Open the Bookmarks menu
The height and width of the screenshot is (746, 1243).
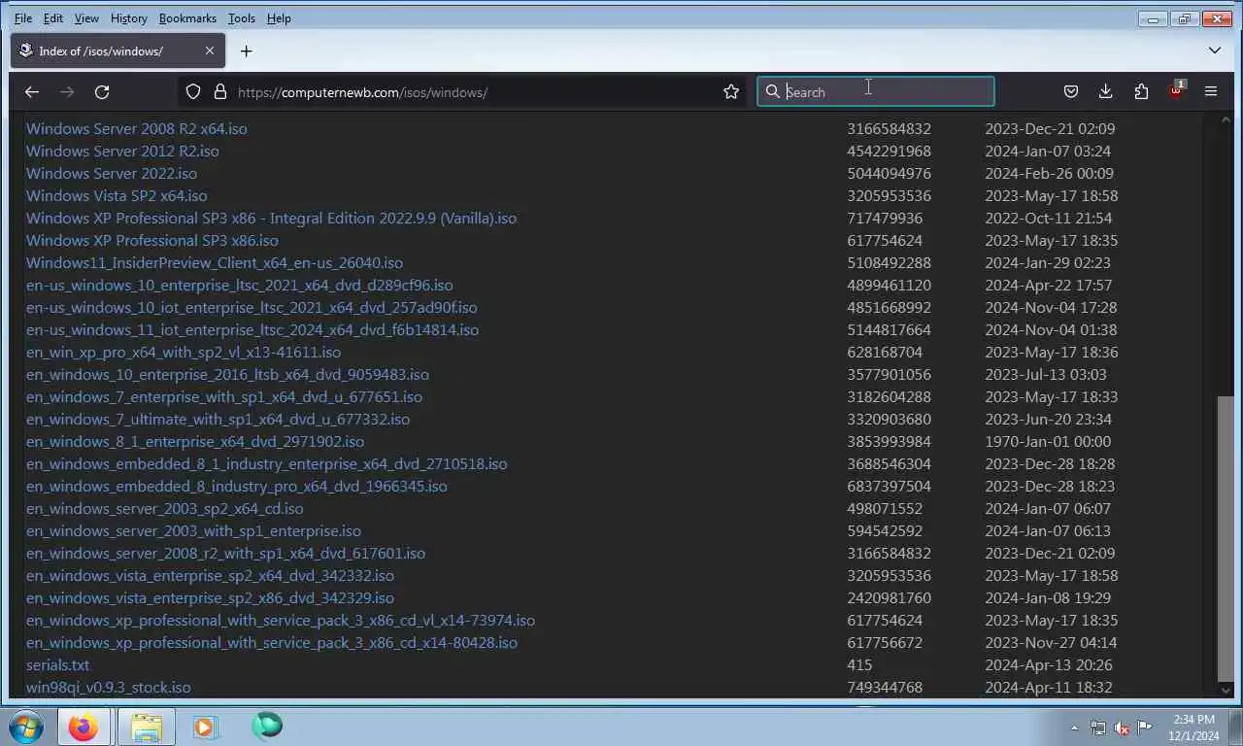(x=188, y=18)
